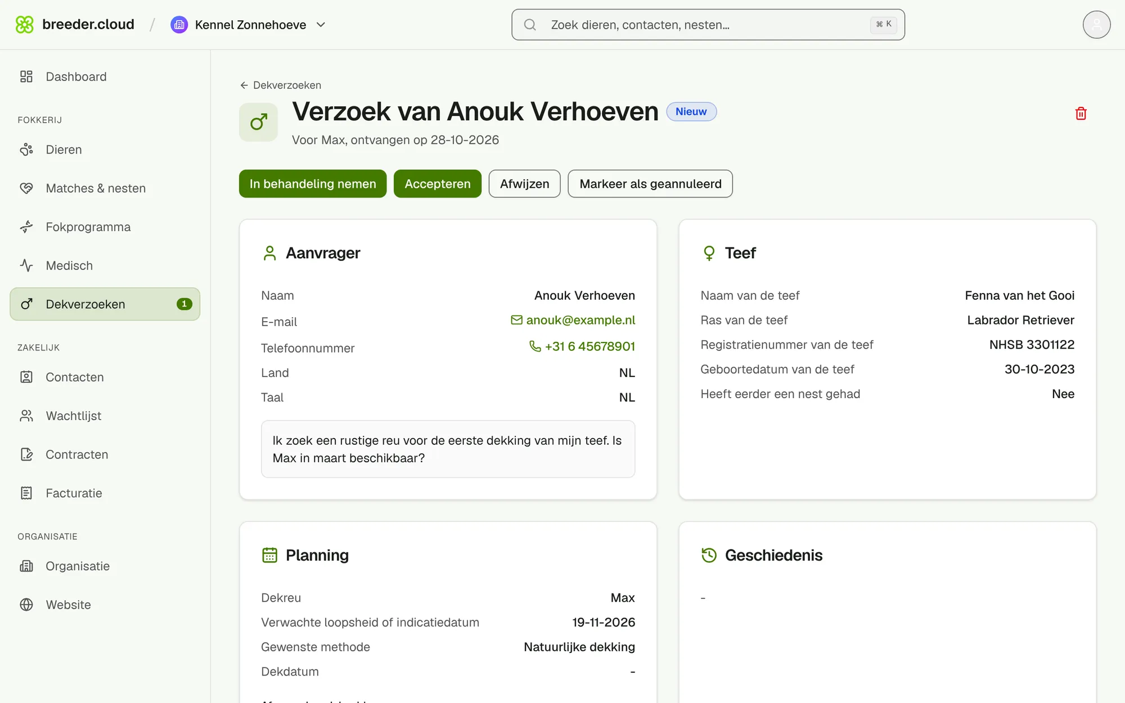This screenshot has width=1125, height=703.
Task: Open Dashboard in sidebar
Action: (105, 76)
